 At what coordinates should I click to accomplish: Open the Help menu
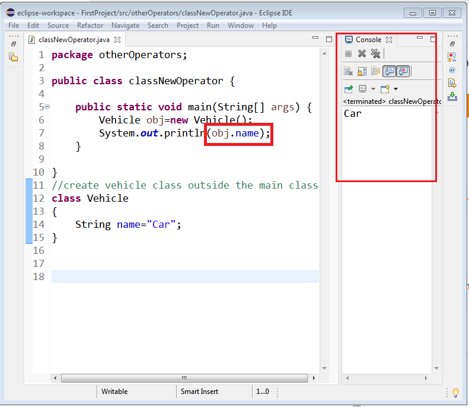click(x=269, y=26)
